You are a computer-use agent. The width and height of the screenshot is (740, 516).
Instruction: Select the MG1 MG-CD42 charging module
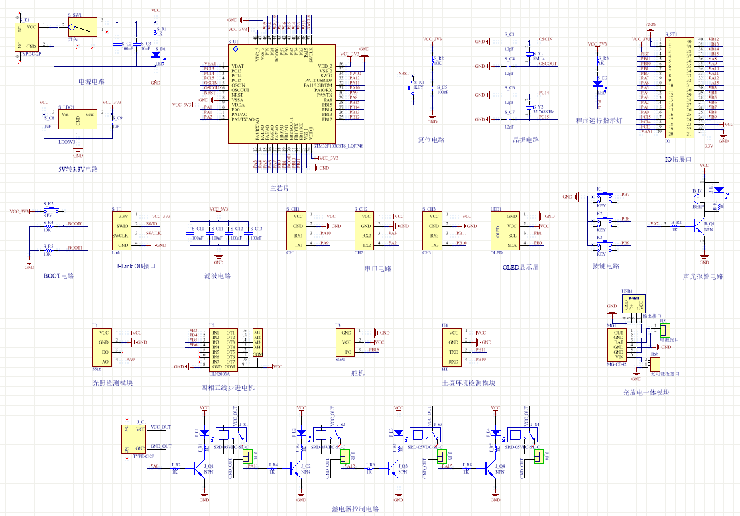click(x=617, y=345)
